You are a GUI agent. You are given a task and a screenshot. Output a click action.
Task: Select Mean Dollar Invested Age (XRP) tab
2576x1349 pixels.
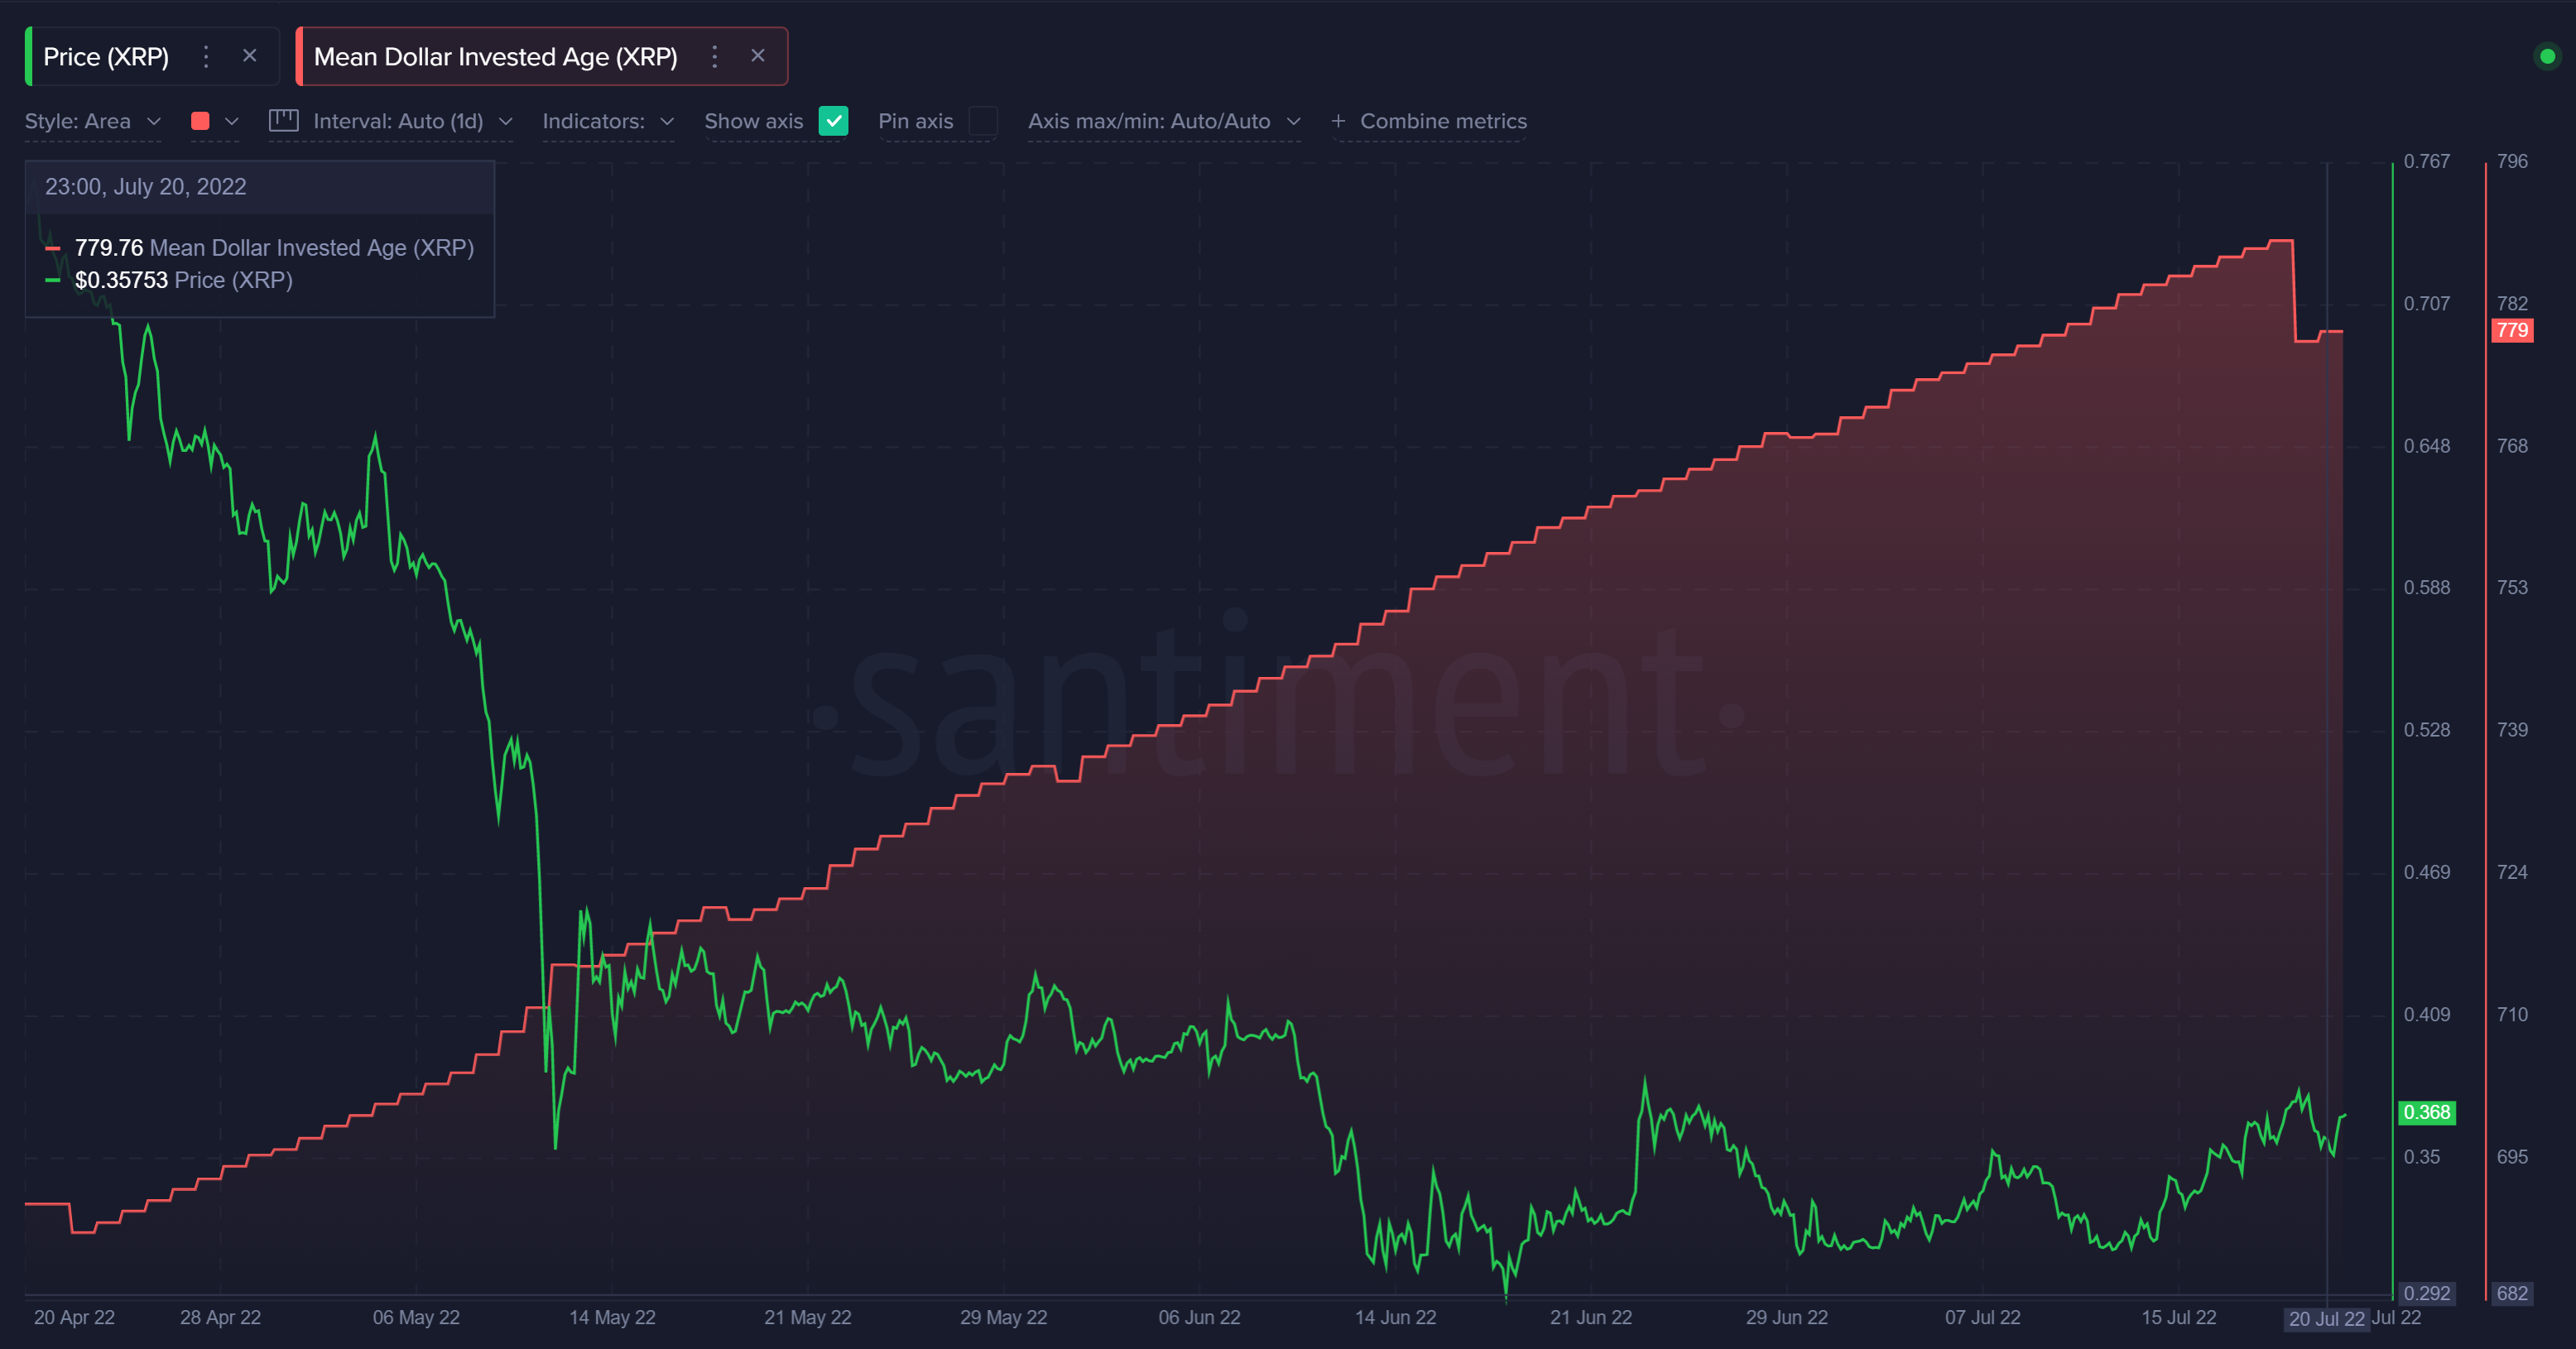(495, 57)
